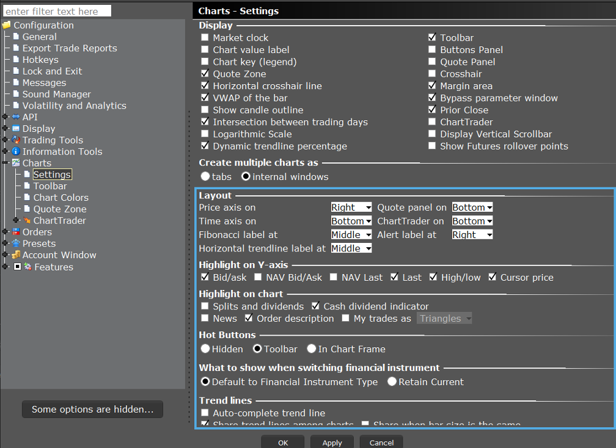616x448 pixels.
Task: Click the filter text input field
Action: 57,11
